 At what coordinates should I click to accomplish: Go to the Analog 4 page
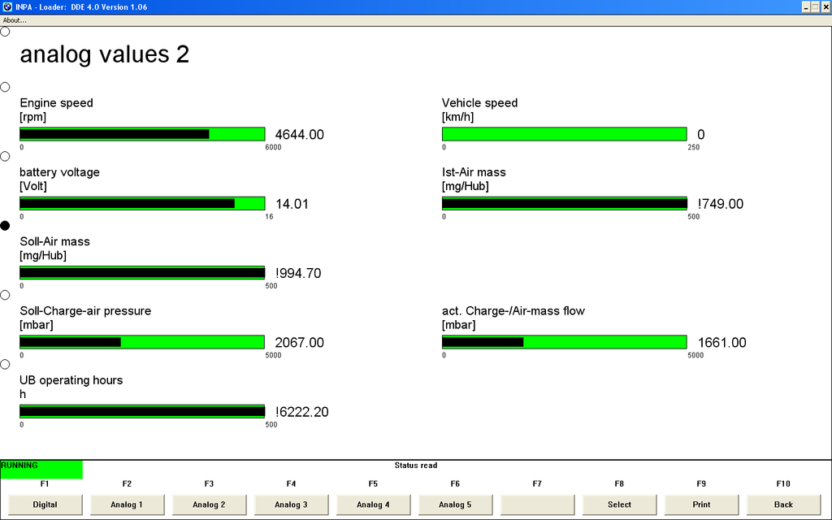point(373,505)
